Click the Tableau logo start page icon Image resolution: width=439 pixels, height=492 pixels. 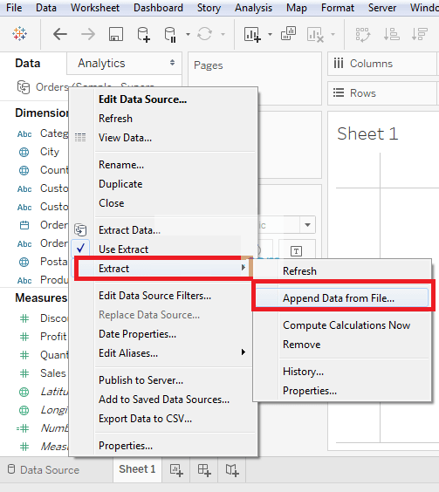coord(20,34)
